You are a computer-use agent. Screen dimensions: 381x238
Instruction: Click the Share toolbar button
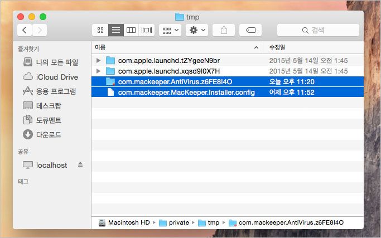(224, 30)
